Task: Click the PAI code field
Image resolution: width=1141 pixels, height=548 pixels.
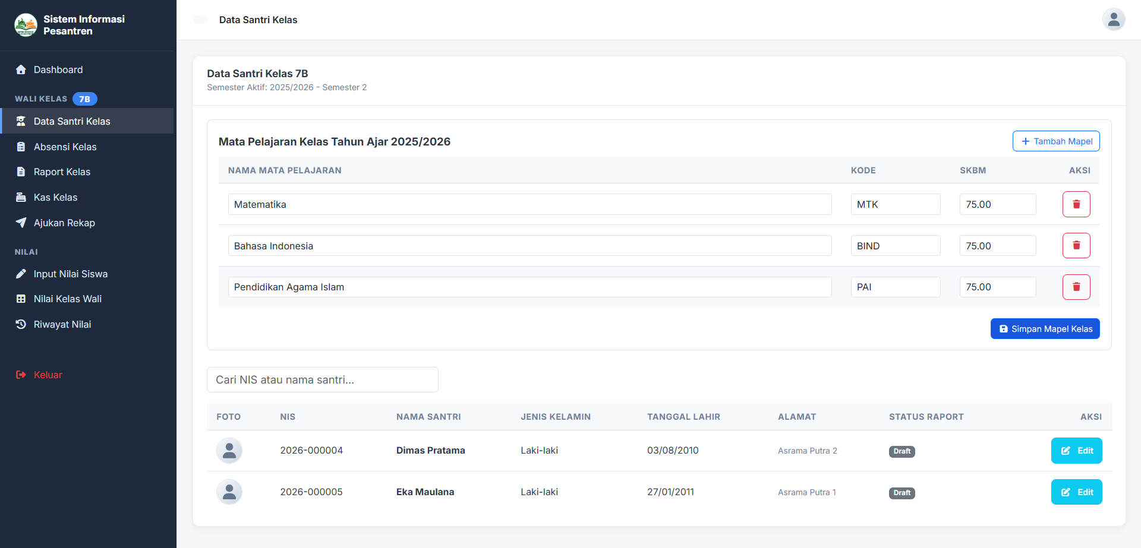Action: tap(896, 287)
